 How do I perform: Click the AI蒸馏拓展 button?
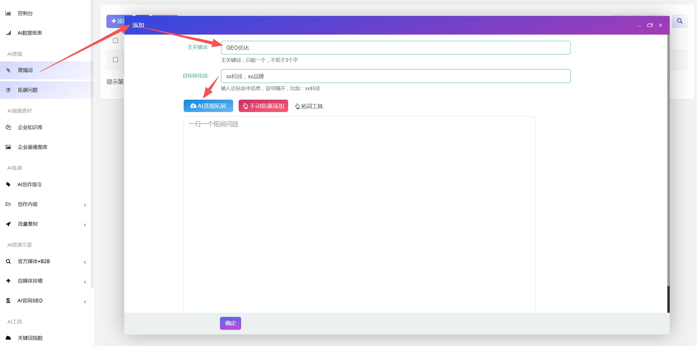(208, 106)
